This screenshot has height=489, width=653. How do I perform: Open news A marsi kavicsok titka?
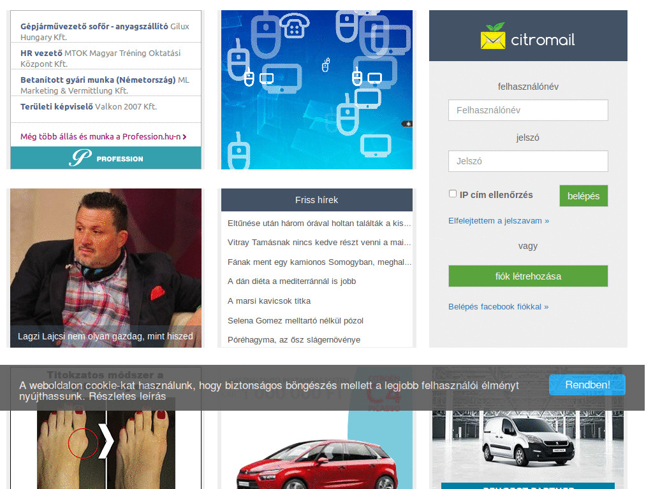tap(269, 301)
